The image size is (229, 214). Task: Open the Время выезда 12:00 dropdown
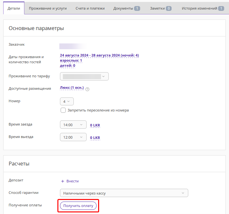pos(73,137)
